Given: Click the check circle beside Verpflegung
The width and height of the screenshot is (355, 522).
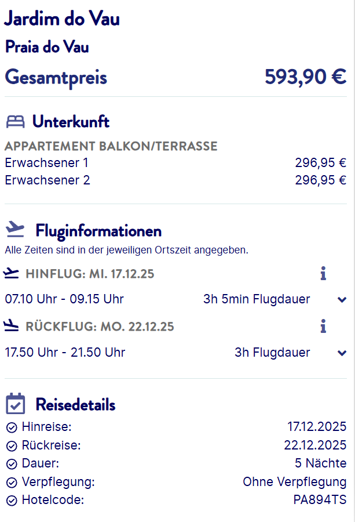Looking at the screenshot, I should point(12,483).
